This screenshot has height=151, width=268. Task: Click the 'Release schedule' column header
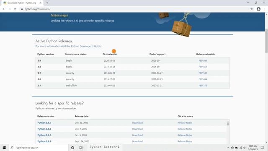coord(206,54)
